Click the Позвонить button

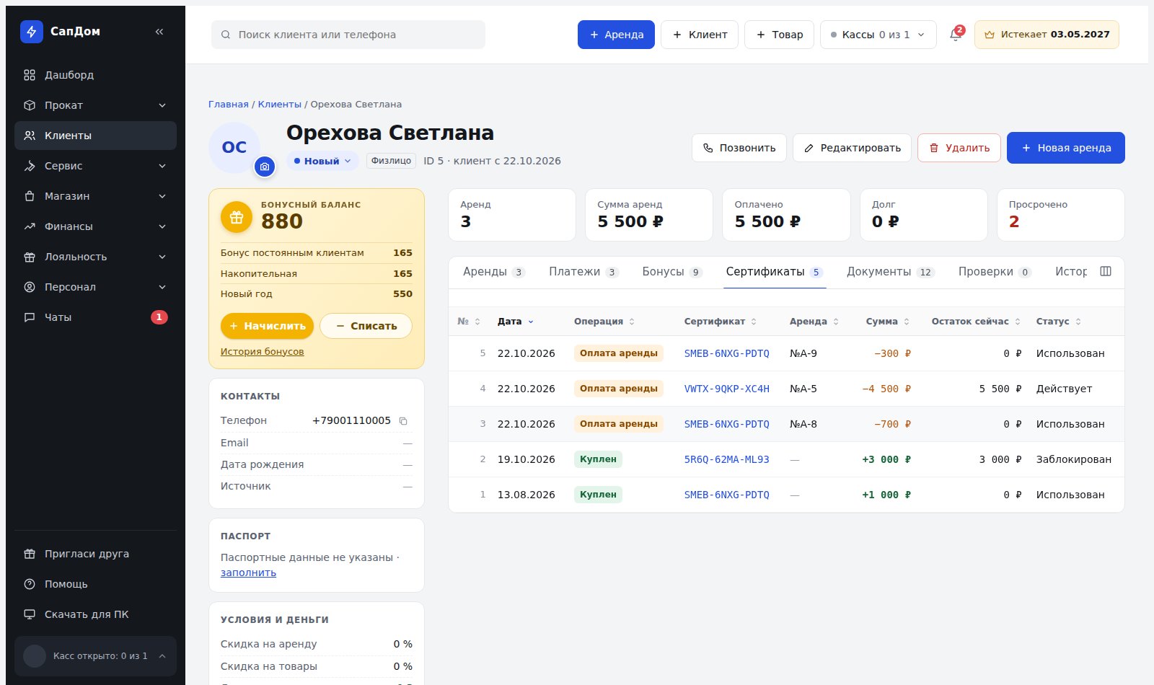tap(739, 148)
